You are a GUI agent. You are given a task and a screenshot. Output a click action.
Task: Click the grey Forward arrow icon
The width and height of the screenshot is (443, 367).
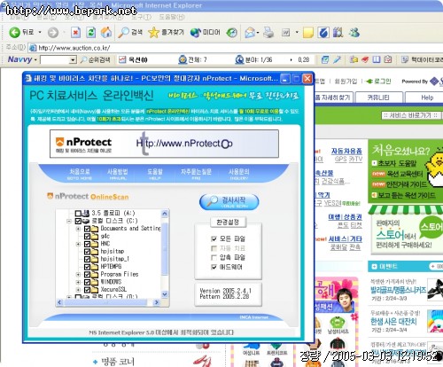pyautogui.click(x=53, y=33)
